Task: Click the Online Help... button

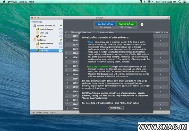Action: (116, 108)
